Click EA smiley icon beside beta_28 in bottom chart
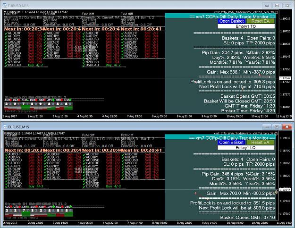The height and width of the screenshot is (228, 295). [x=276, y=134]
